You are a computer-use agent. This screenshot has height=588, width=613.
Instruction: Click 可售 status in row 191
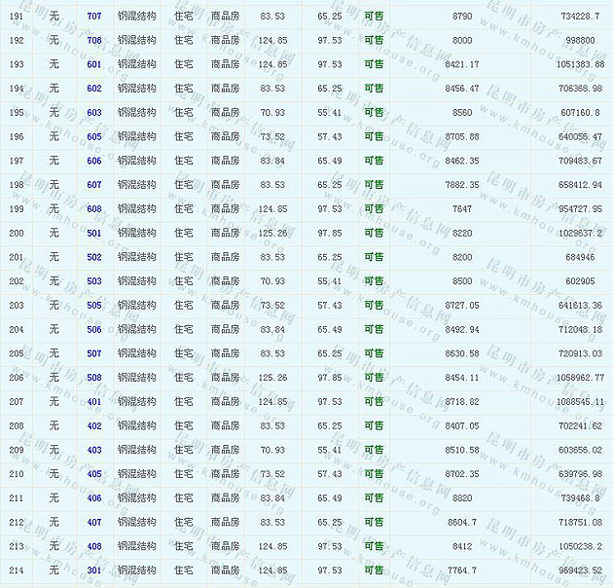(x=374, y=17)
